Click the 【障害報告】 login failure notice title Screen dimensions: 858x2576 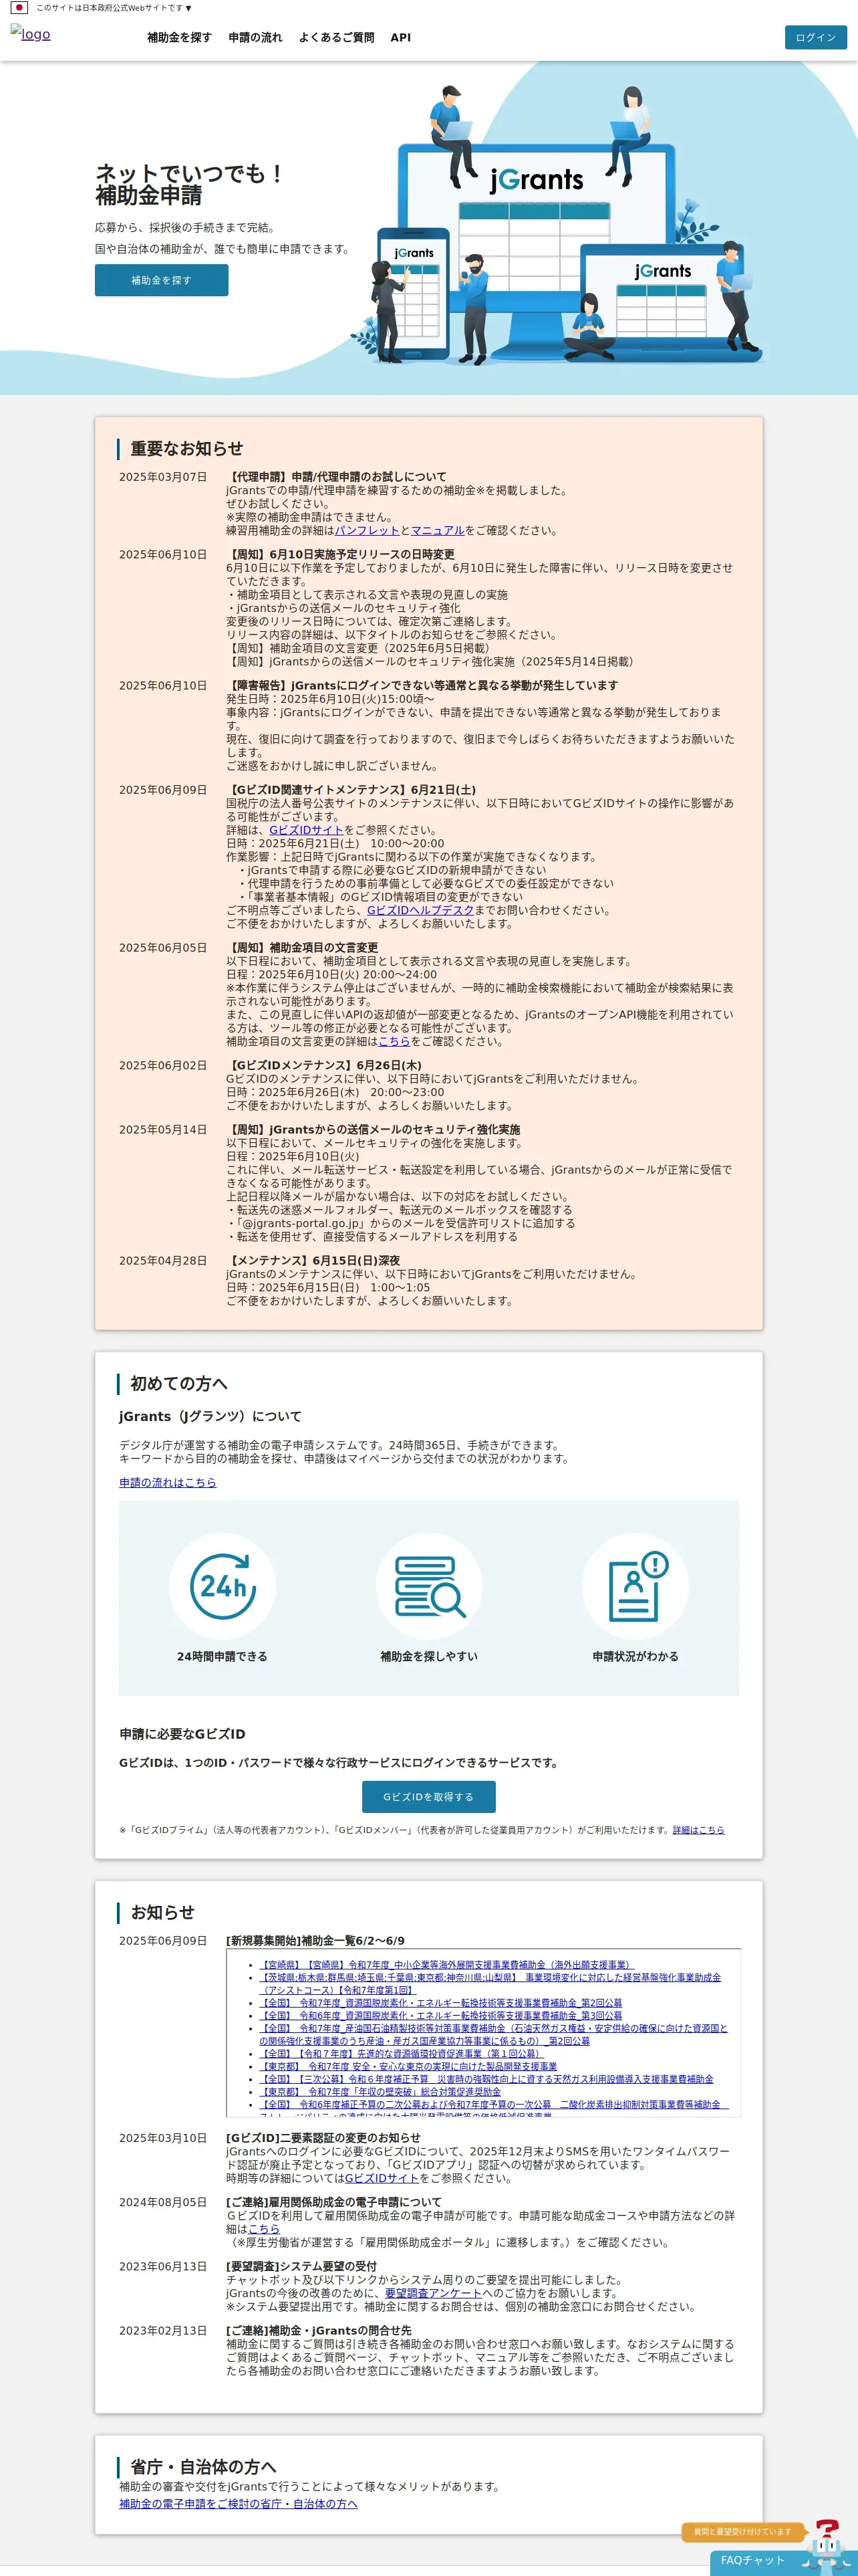tap(422, 686)
